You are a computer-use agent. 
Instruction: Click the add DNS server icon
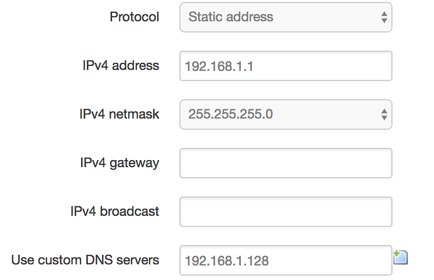tap(401, 257)
